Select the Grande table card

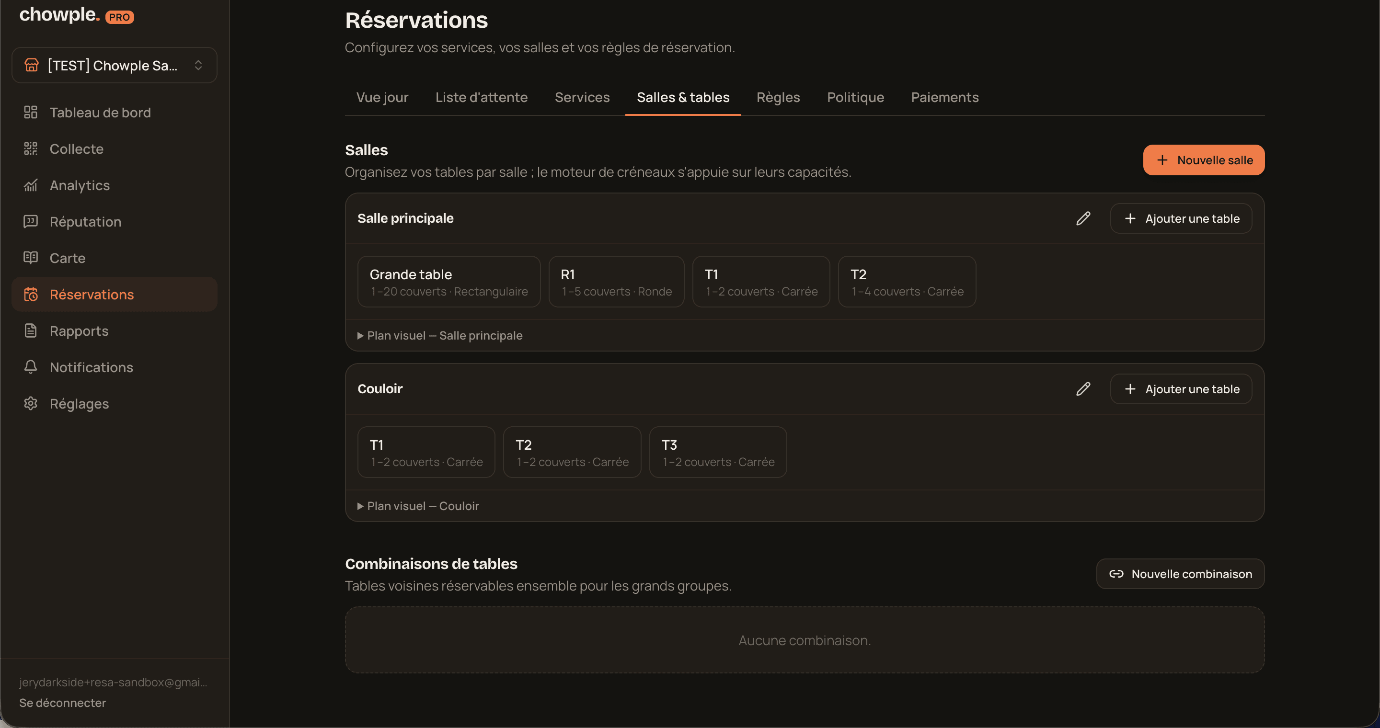[x=449, y=282]
